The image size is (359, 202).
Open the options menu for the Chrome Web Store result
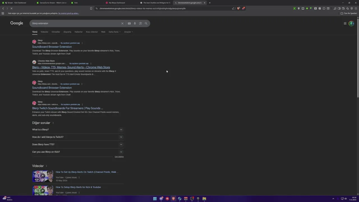(x=91, y=63)
